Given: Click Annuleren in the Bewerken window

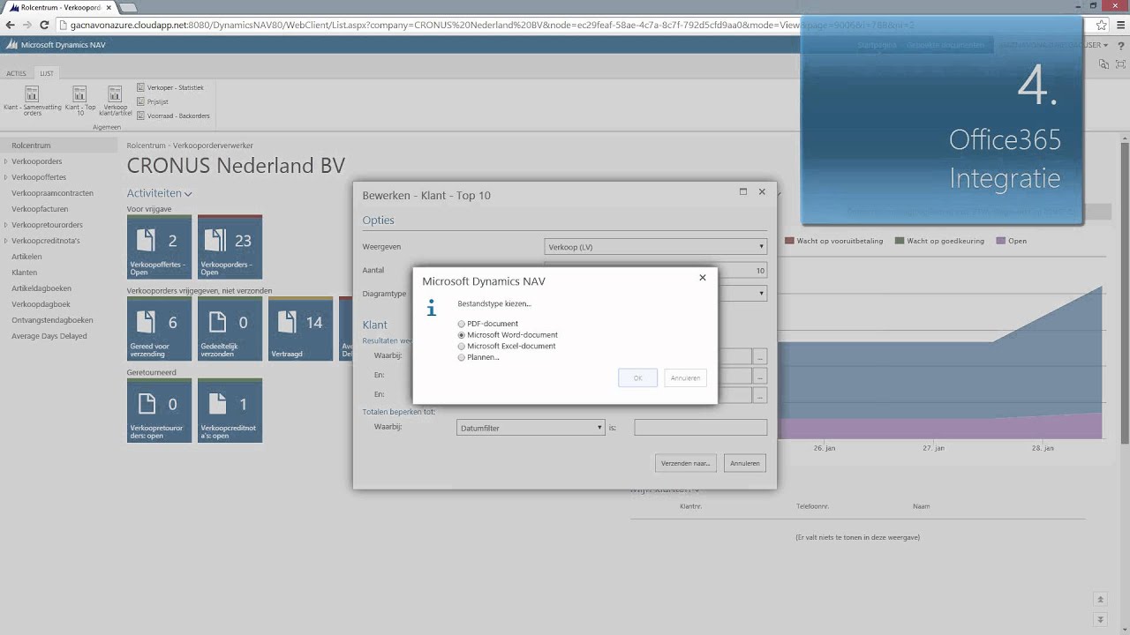Looking at the screenshot, I should pyautogui.click(x=744, y=463).
